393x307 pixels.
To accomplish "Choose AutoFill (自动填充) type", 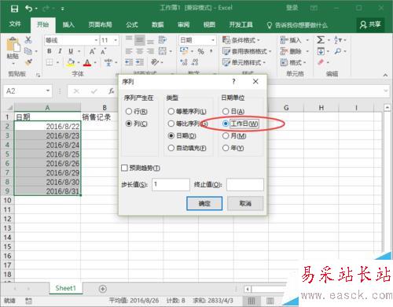I will tap(187, 148).
